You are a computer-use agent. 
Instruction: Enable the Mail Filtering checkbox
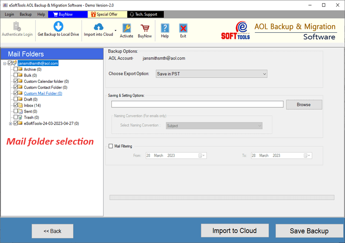(111, 146)
